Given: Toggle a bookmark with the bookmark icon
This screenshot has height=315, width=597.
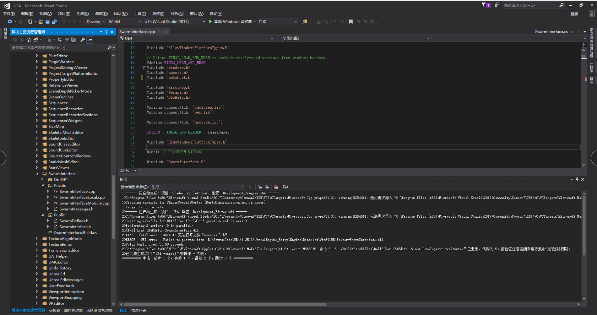Looking at the screenshot, I should point(351,22).
